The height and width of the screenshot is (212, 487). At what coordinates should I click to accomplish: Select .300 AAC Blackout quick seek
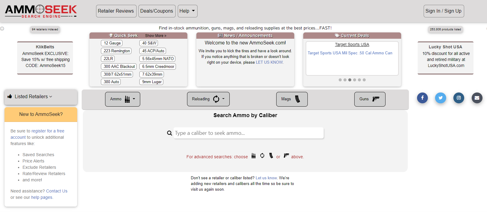pos(119,67)
